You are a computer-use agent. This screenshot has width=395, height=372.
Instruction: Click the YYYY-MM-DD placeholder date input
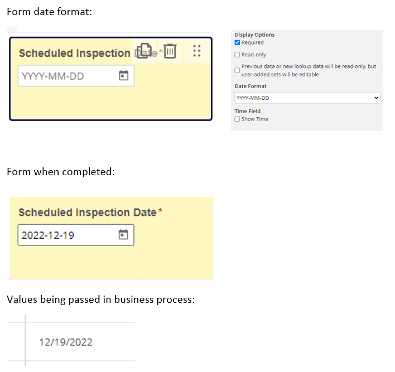point(76,76)
